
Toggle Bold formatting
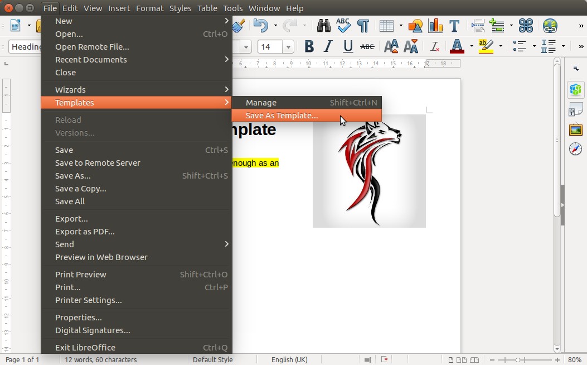[309, 46]
